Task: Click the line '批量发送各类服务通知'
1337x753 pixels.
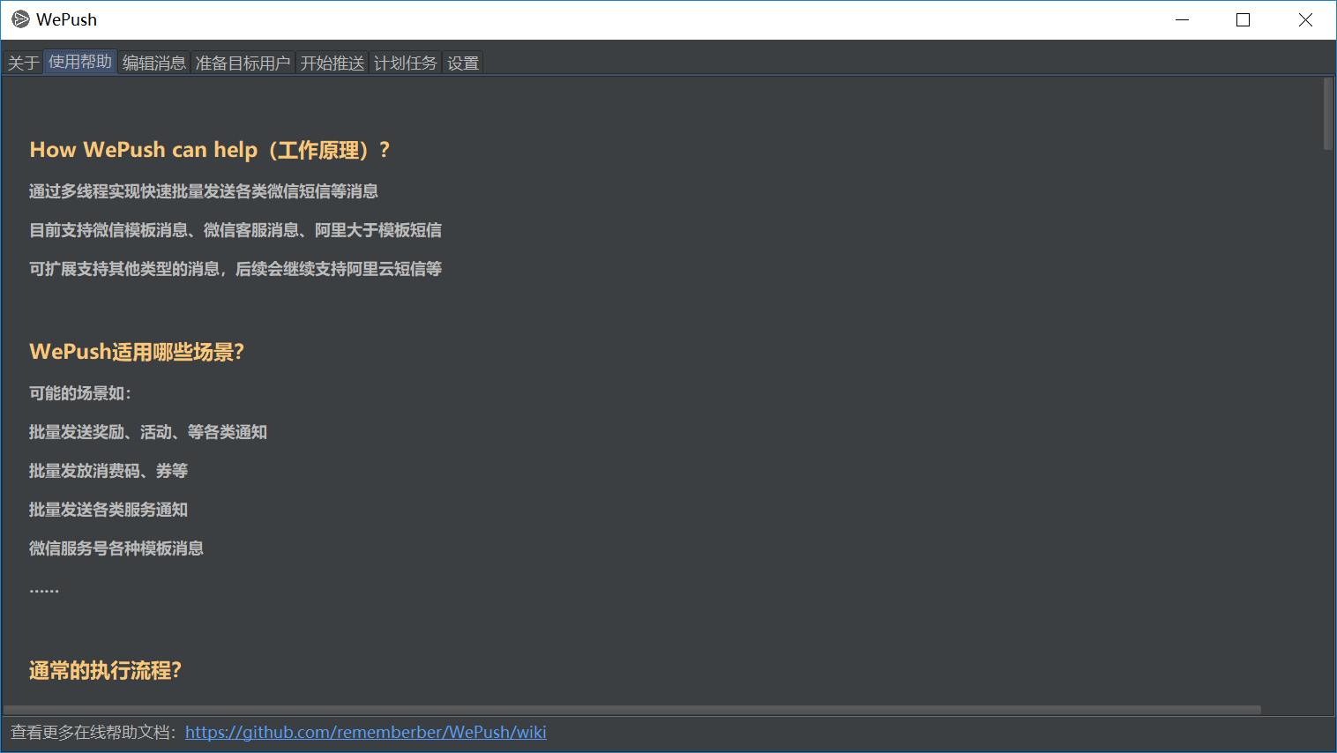Action: (x=108, y=510)
